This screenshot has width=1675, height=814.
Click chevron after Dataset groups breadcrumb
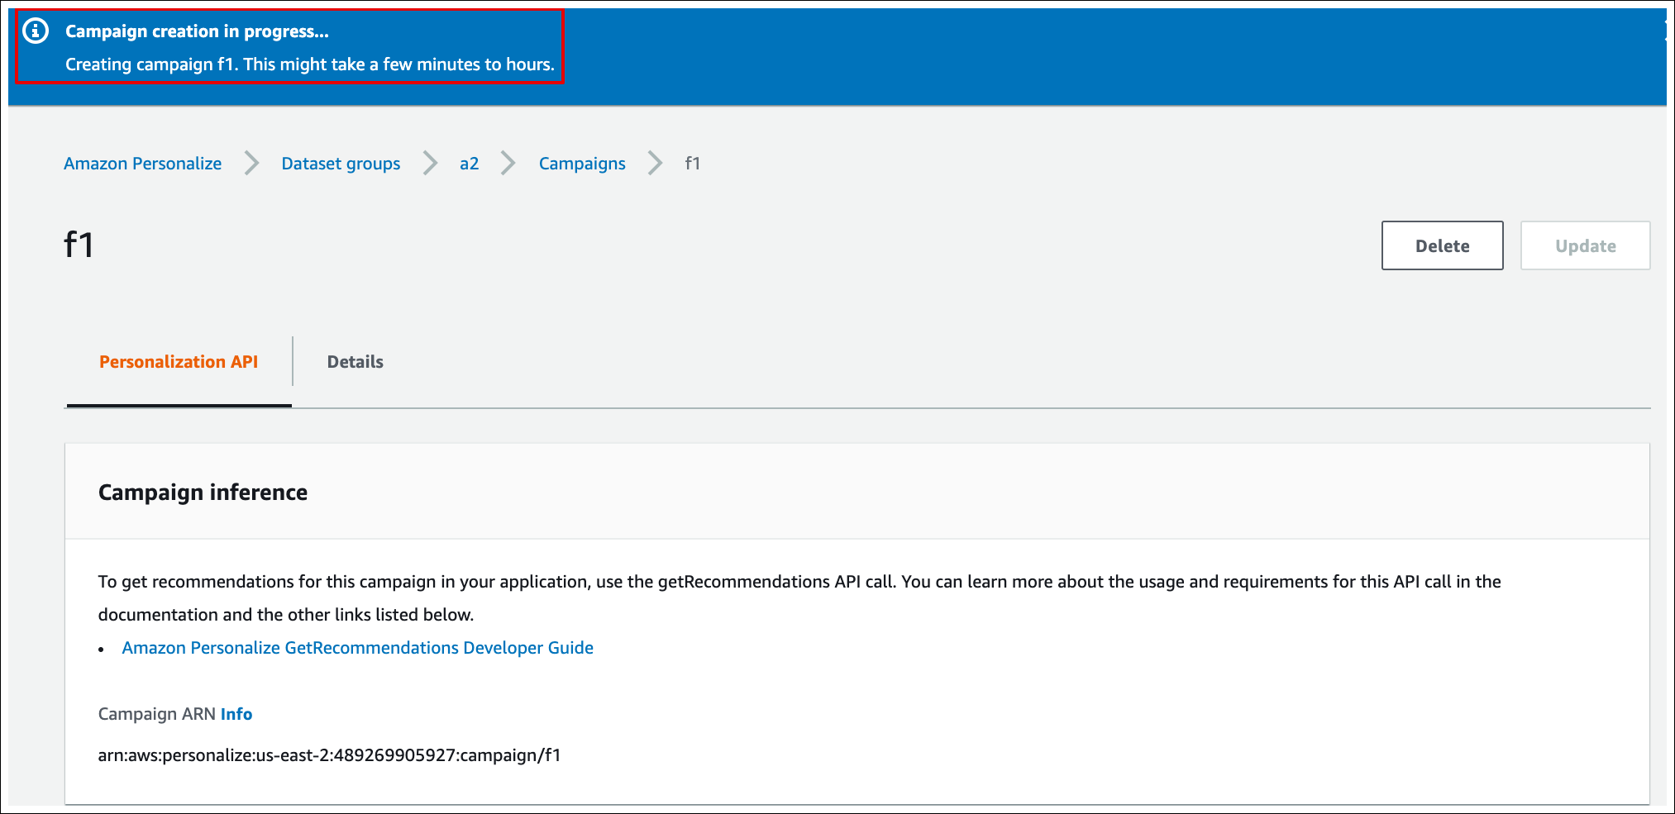coord(431,164)
